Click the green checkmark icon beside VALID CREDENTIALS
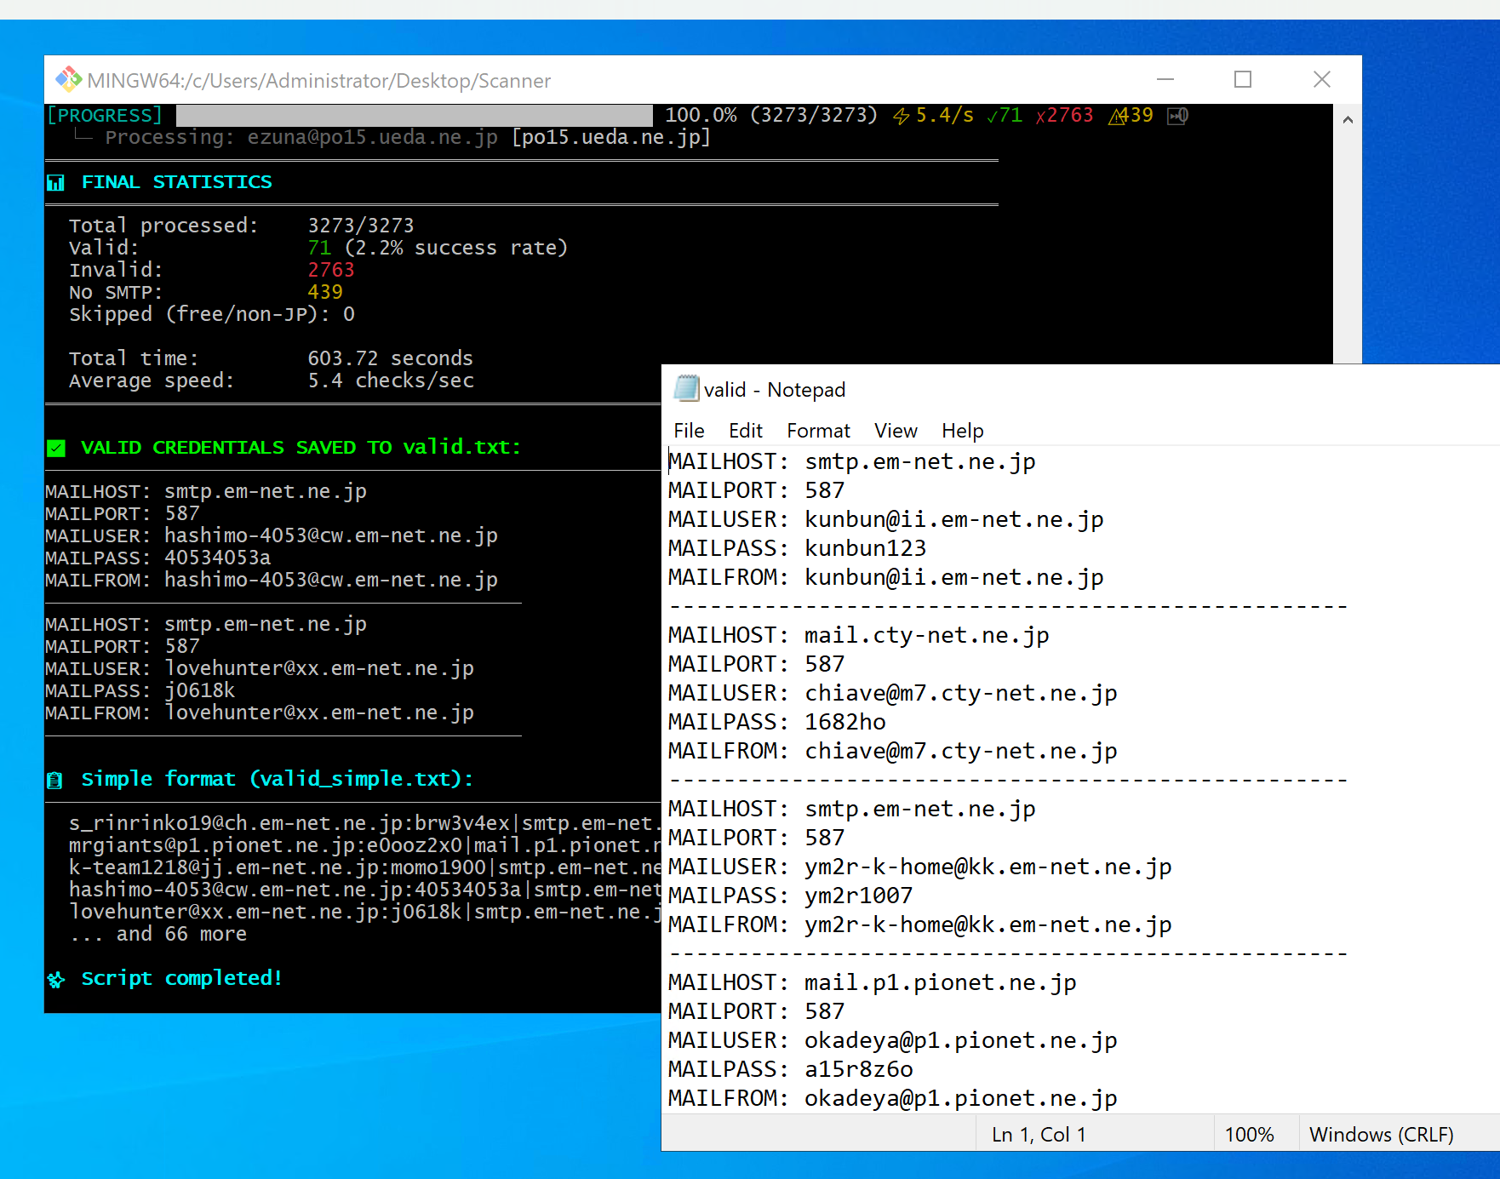The width and height of the screenshot is (1500, 1179). (56, 448)
